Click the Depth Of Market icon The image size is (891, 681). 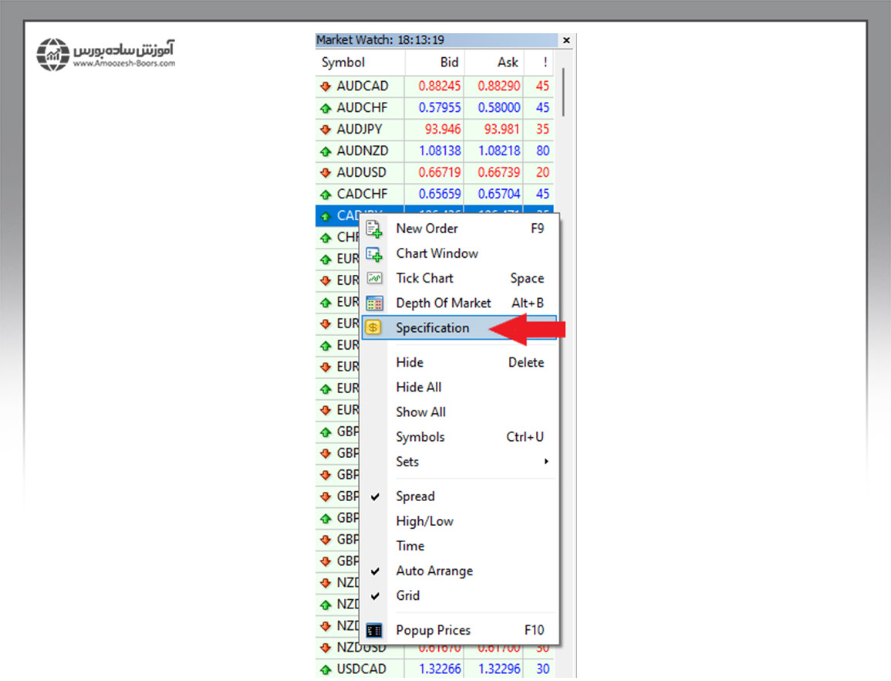point(374,303)
